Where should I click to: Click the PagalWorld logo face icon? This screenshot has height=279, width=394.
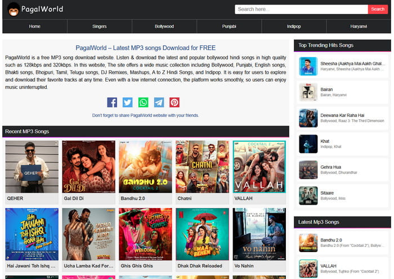(14, 10)
